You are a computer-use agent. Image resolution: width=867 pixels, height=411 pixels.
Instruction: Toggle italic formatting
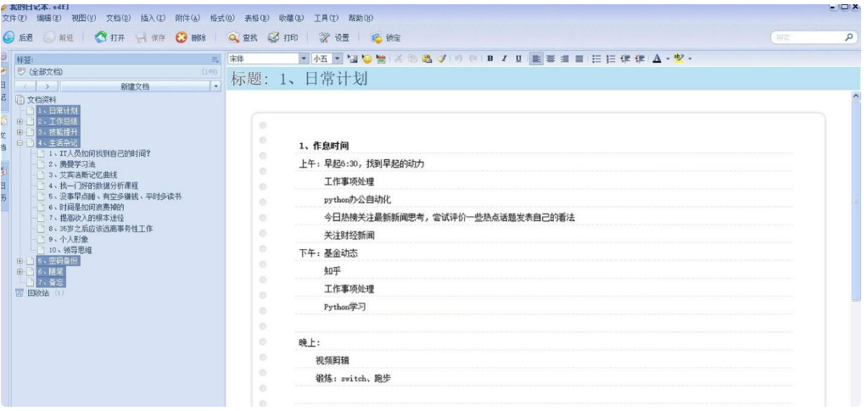504,58
